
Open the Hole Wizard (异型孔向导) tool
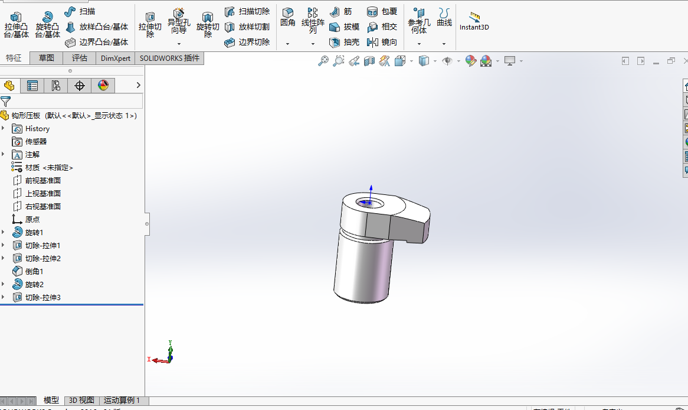(x=179, y=21)
